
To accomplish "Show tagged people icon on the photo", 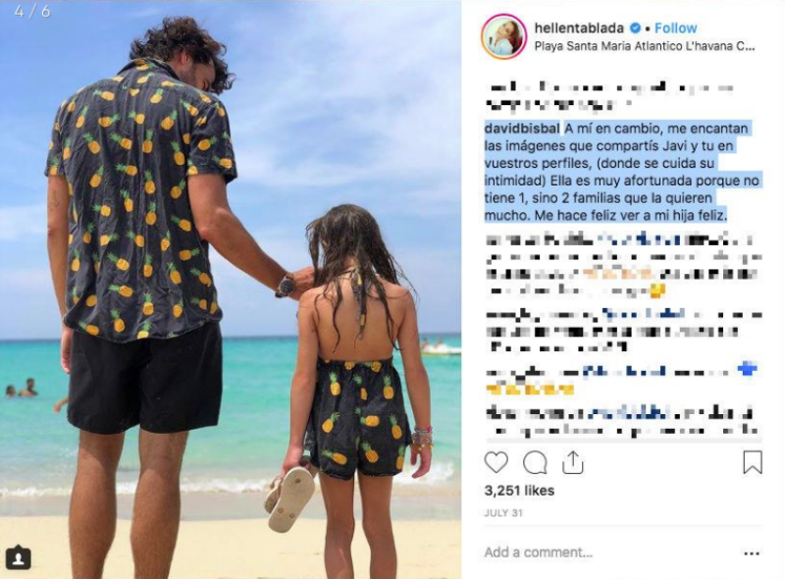I will point(18,557).
